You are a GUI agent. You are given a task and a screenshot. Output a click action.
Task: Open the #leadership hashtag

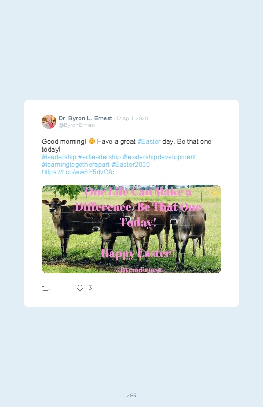(x=59, y=157)
